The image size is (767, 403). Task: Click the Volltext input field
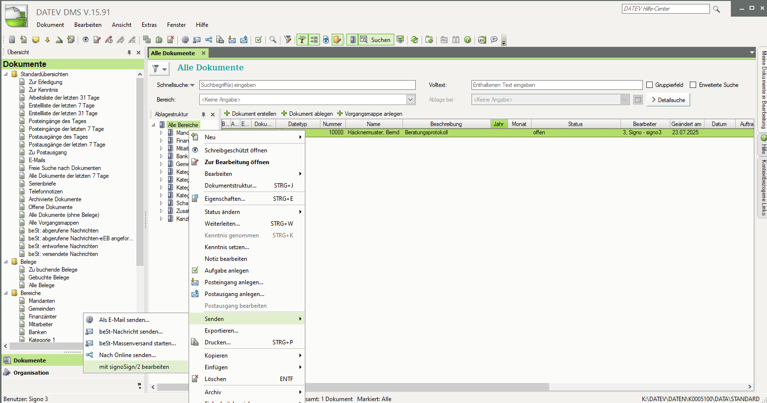557,85
